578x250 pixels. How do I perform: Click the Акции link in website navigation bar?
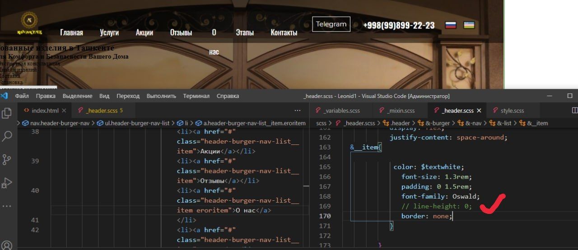coord(144,32)
